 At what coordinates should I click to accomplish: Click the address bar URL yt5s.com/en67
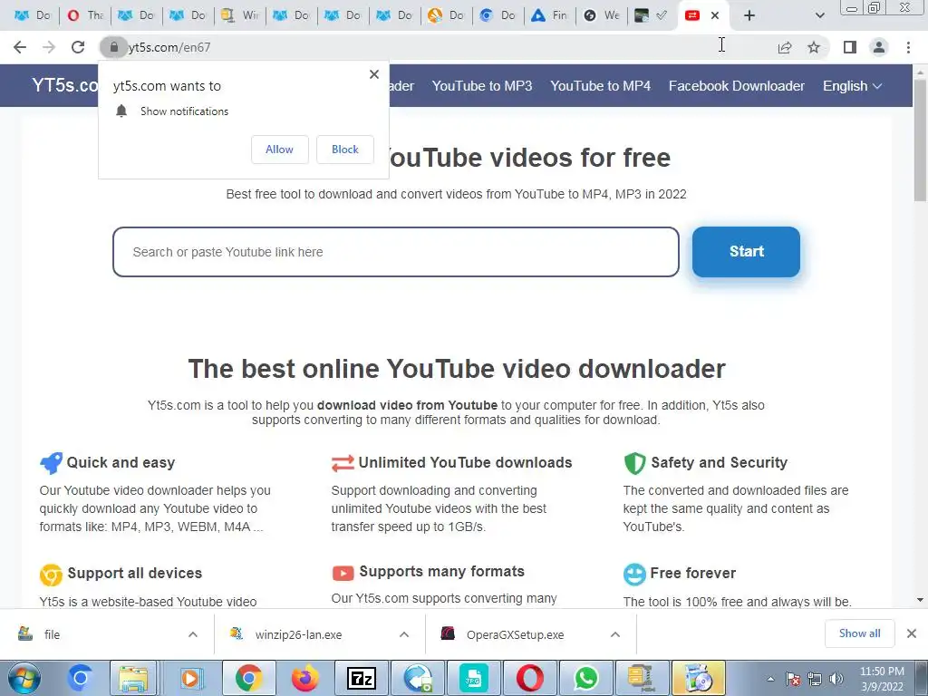(169, 47)
